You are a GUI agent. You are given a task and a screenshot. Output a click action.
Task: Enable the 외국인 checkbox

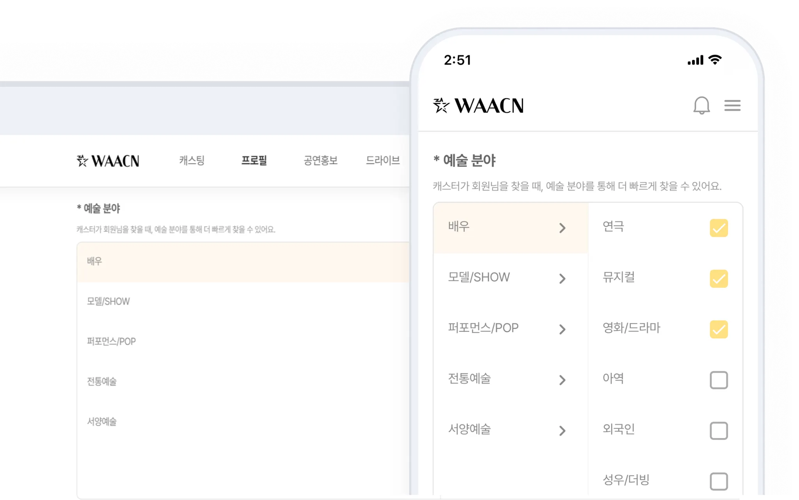coord(719,431)
